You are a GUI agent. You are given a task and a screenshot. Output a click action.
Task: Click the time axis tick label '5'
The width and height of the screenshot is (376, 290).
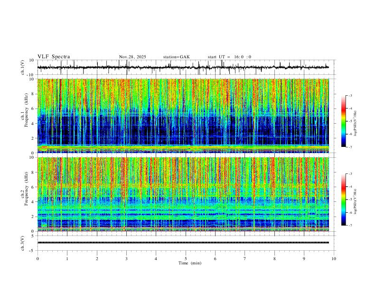(186, 259)
